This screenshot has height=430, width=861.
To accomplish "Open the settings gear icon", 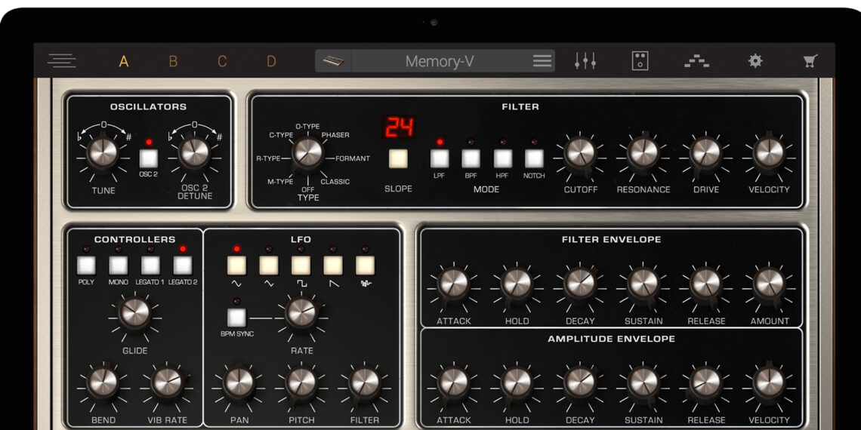I will [x=755, y=61].
